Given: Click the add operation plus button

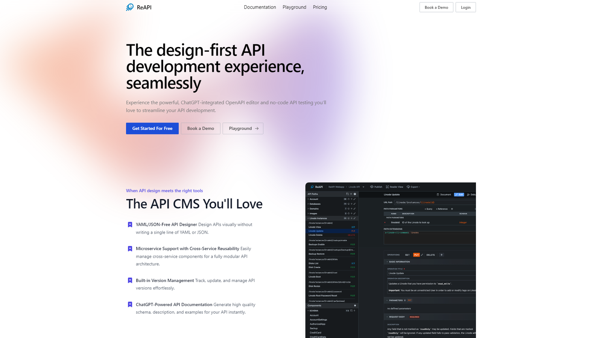Looking at the screenshot, I should [x=441, y=255].
